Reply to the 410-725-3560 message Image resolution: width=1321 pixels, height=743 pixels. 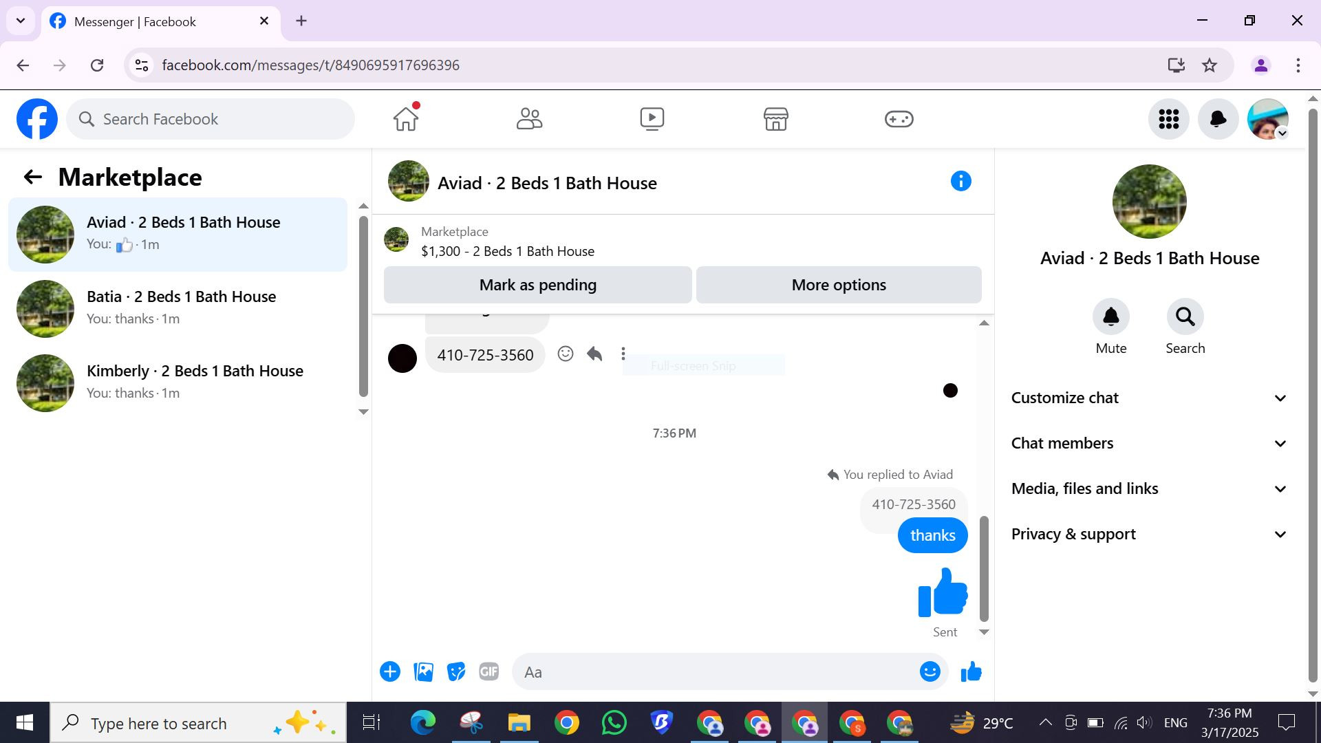point(594,354)
